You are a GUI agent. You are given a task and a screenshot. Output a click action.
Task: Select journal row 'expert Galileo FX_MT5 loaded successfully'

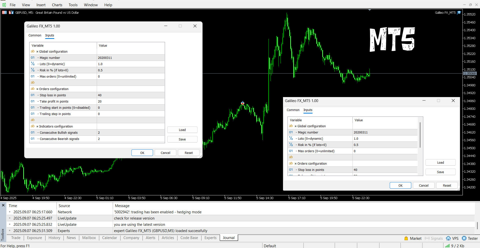tap(240, 231)
